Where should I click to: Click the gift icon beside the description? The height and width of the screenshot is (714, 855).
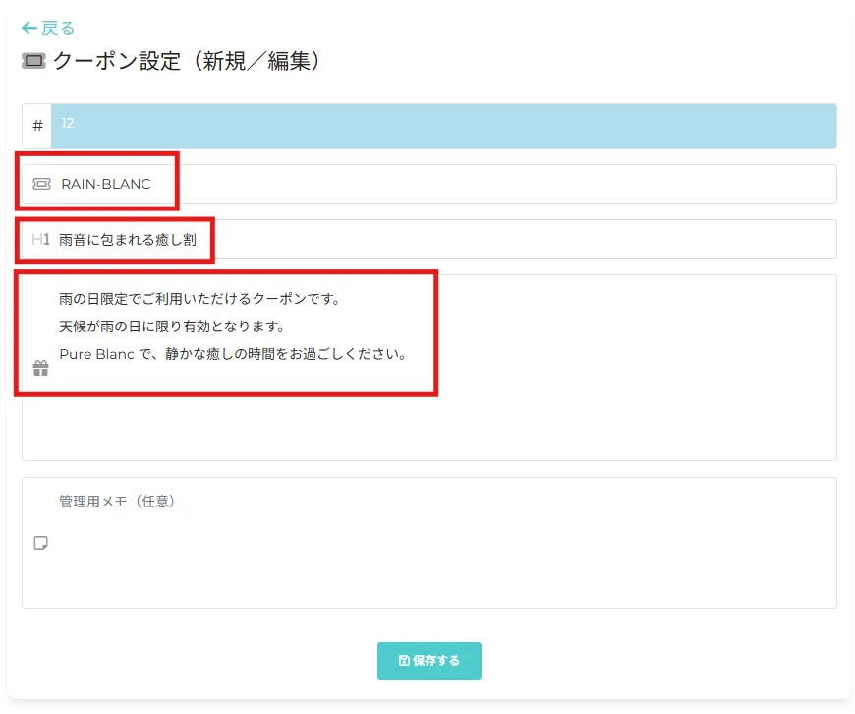pyautogui.click(x=40, y=368)
